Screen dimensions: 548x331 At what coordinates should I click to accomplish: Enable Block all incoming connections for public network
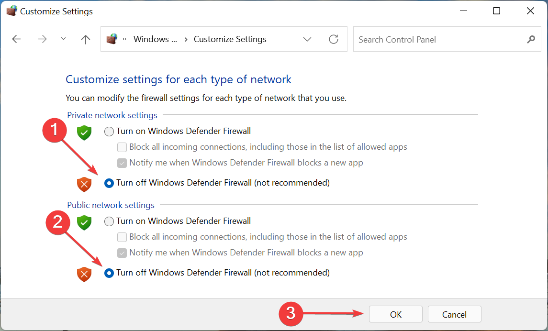(122, 237)
